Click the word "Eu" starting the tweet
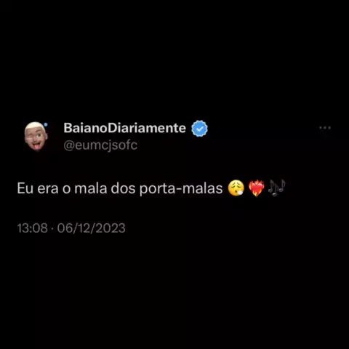Screen dimensions: 349x349 tap(25, 188)
